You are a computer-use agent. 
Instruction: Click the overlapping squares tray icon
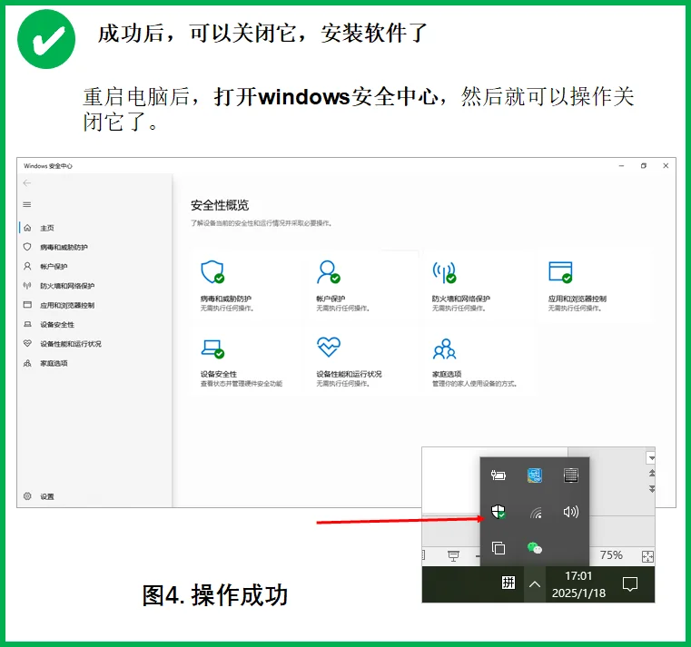tap(499, 548)
